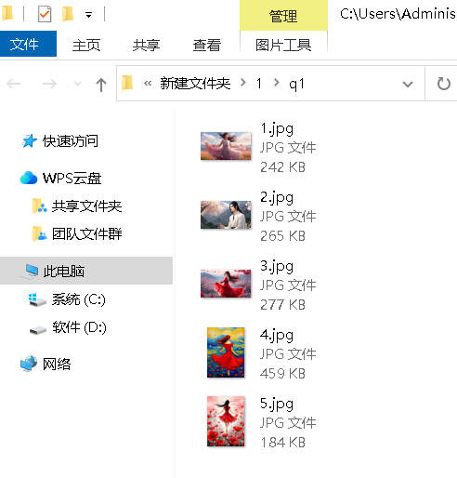The width and height of the screenshot is (457, 478).
Task: Select the 4.jpg thumbnail
Action: click(226, 352)
